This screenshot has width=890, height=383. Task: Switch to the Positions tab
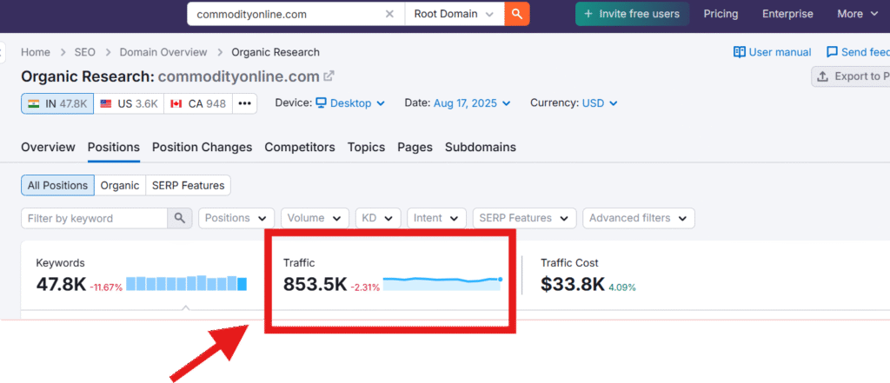(x=114, y=147)
